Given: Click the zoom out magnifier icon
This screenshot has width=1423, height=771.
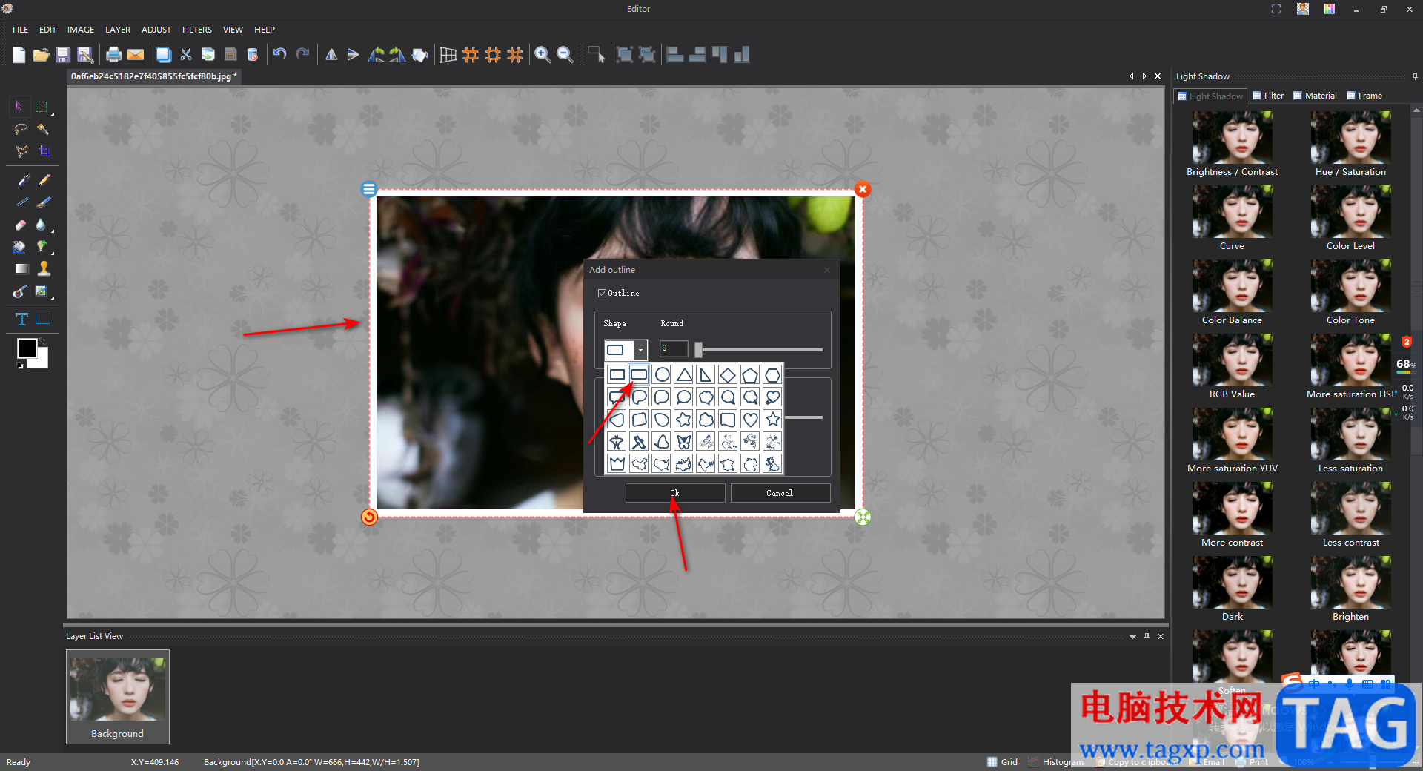Looking at the screenshot, I should point(565,55).
